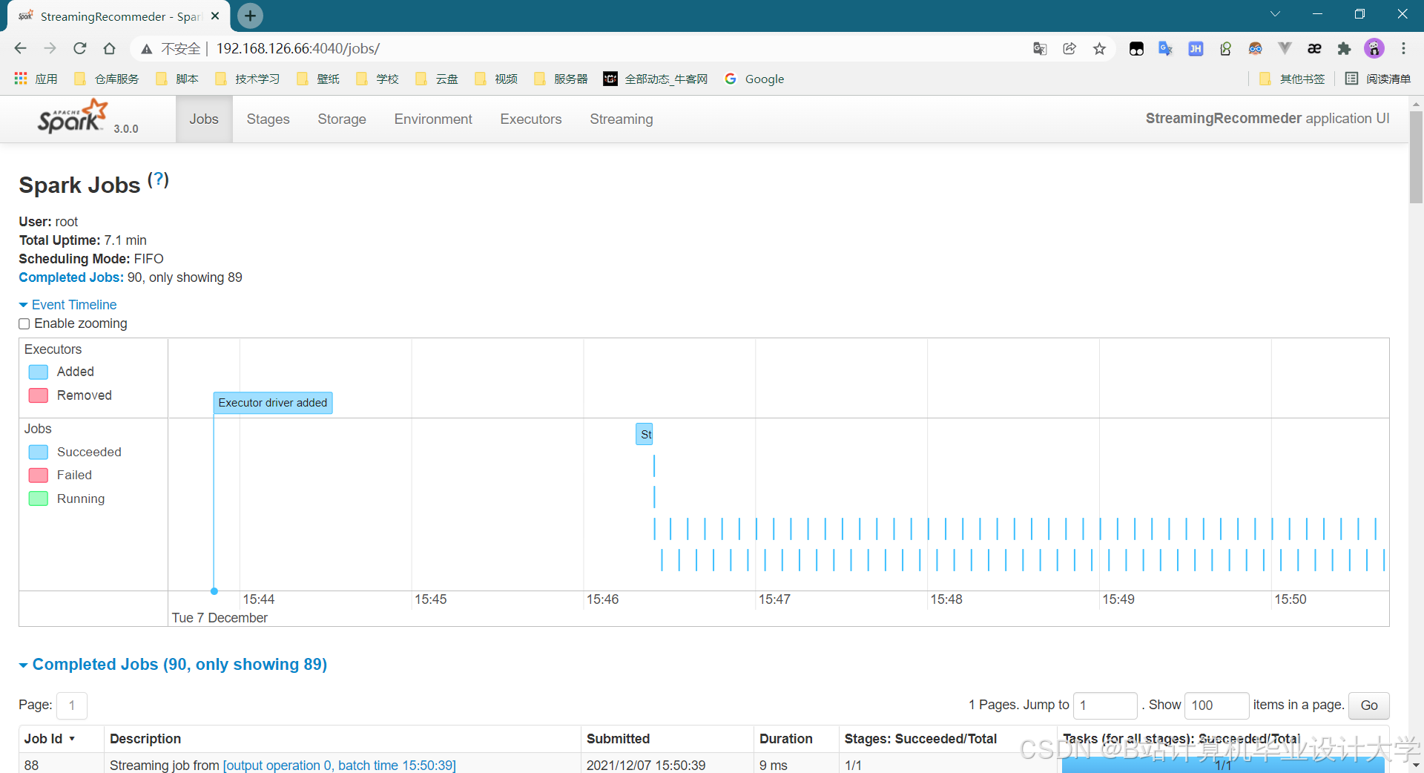Open the extensions puzzle menu
The height and width of the screenshot is (773, 1424).
coord(1344,49)
